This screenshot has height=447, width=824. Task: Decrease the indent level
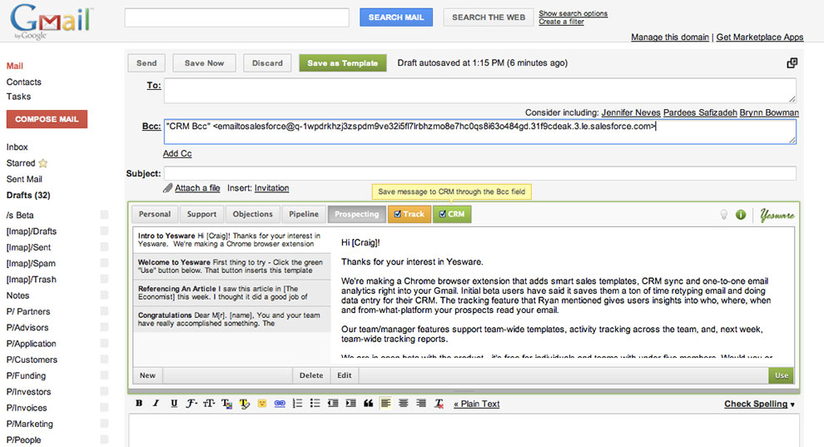tap(333, 404)
